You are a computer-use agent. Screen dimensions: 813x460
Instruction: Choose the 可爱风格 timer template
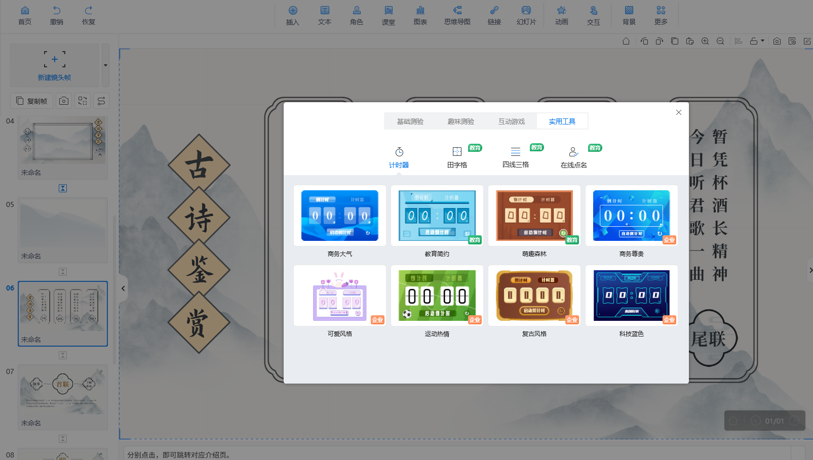[x=340, y=296]
